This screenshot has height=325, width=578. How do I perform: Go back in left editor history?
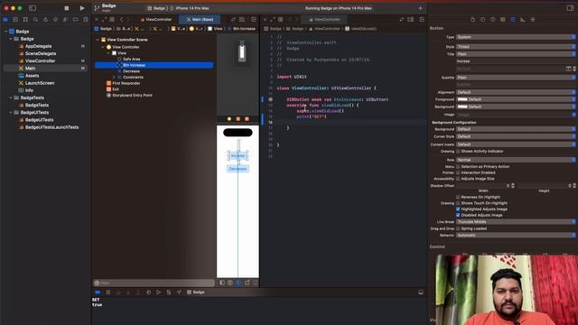coord(121,19)
